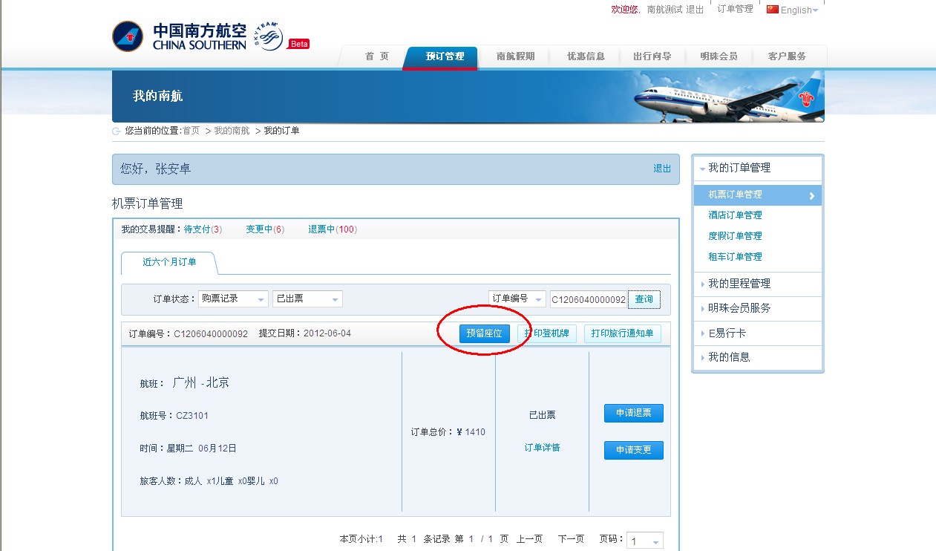
Task: Click the China Southern airline logo
Action: [127, 36]
